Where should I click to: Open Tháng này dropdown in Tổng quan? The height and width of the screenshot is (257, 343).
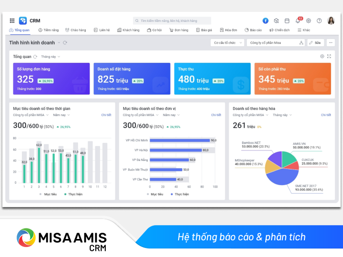point(50,57)
